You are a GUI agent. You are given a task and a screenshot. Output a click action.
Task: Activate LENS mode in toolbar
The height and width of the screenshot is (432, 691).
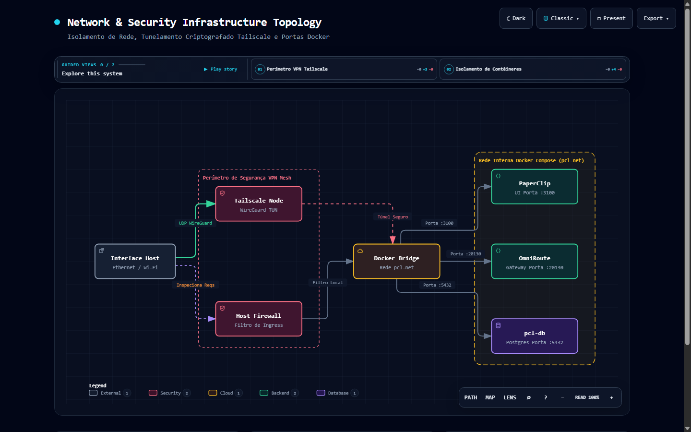[x=510, y=397]
